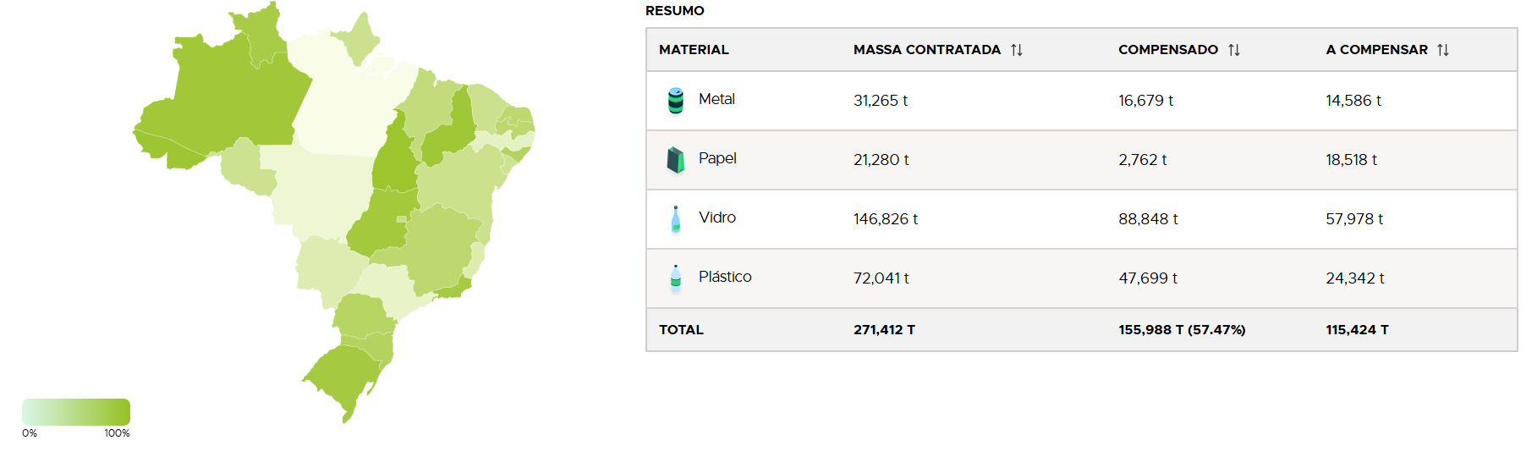Open the Plástico material row
Viewport: 1537px width, 457px height.
(x=1081, y=278)
